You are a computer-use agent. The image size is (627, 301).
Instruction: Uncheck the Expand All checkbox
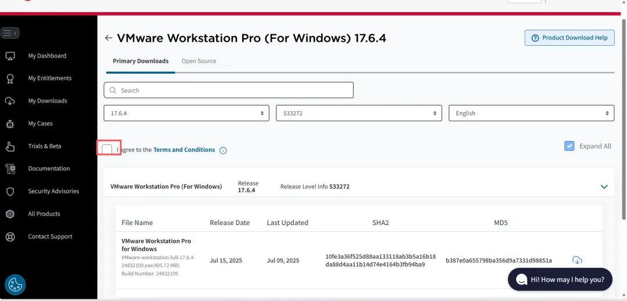coord(570,146)
